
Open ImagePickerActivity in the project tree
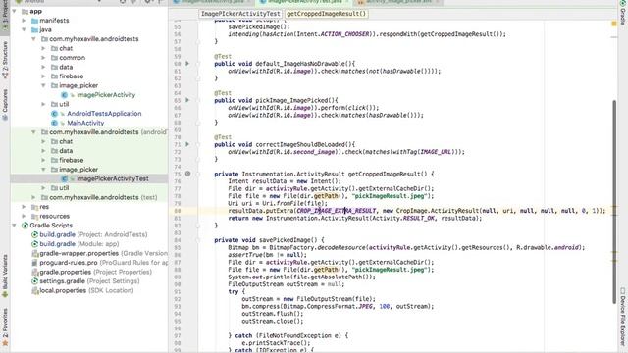106,95
